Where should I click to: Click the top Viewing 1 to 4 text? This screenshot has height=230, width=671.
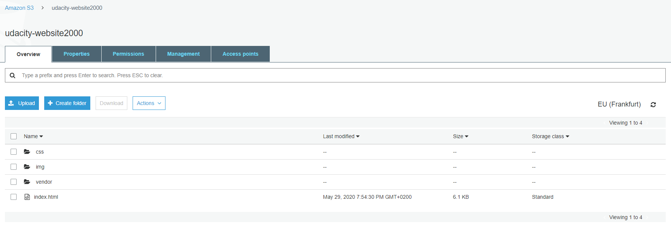coord(626,123)
